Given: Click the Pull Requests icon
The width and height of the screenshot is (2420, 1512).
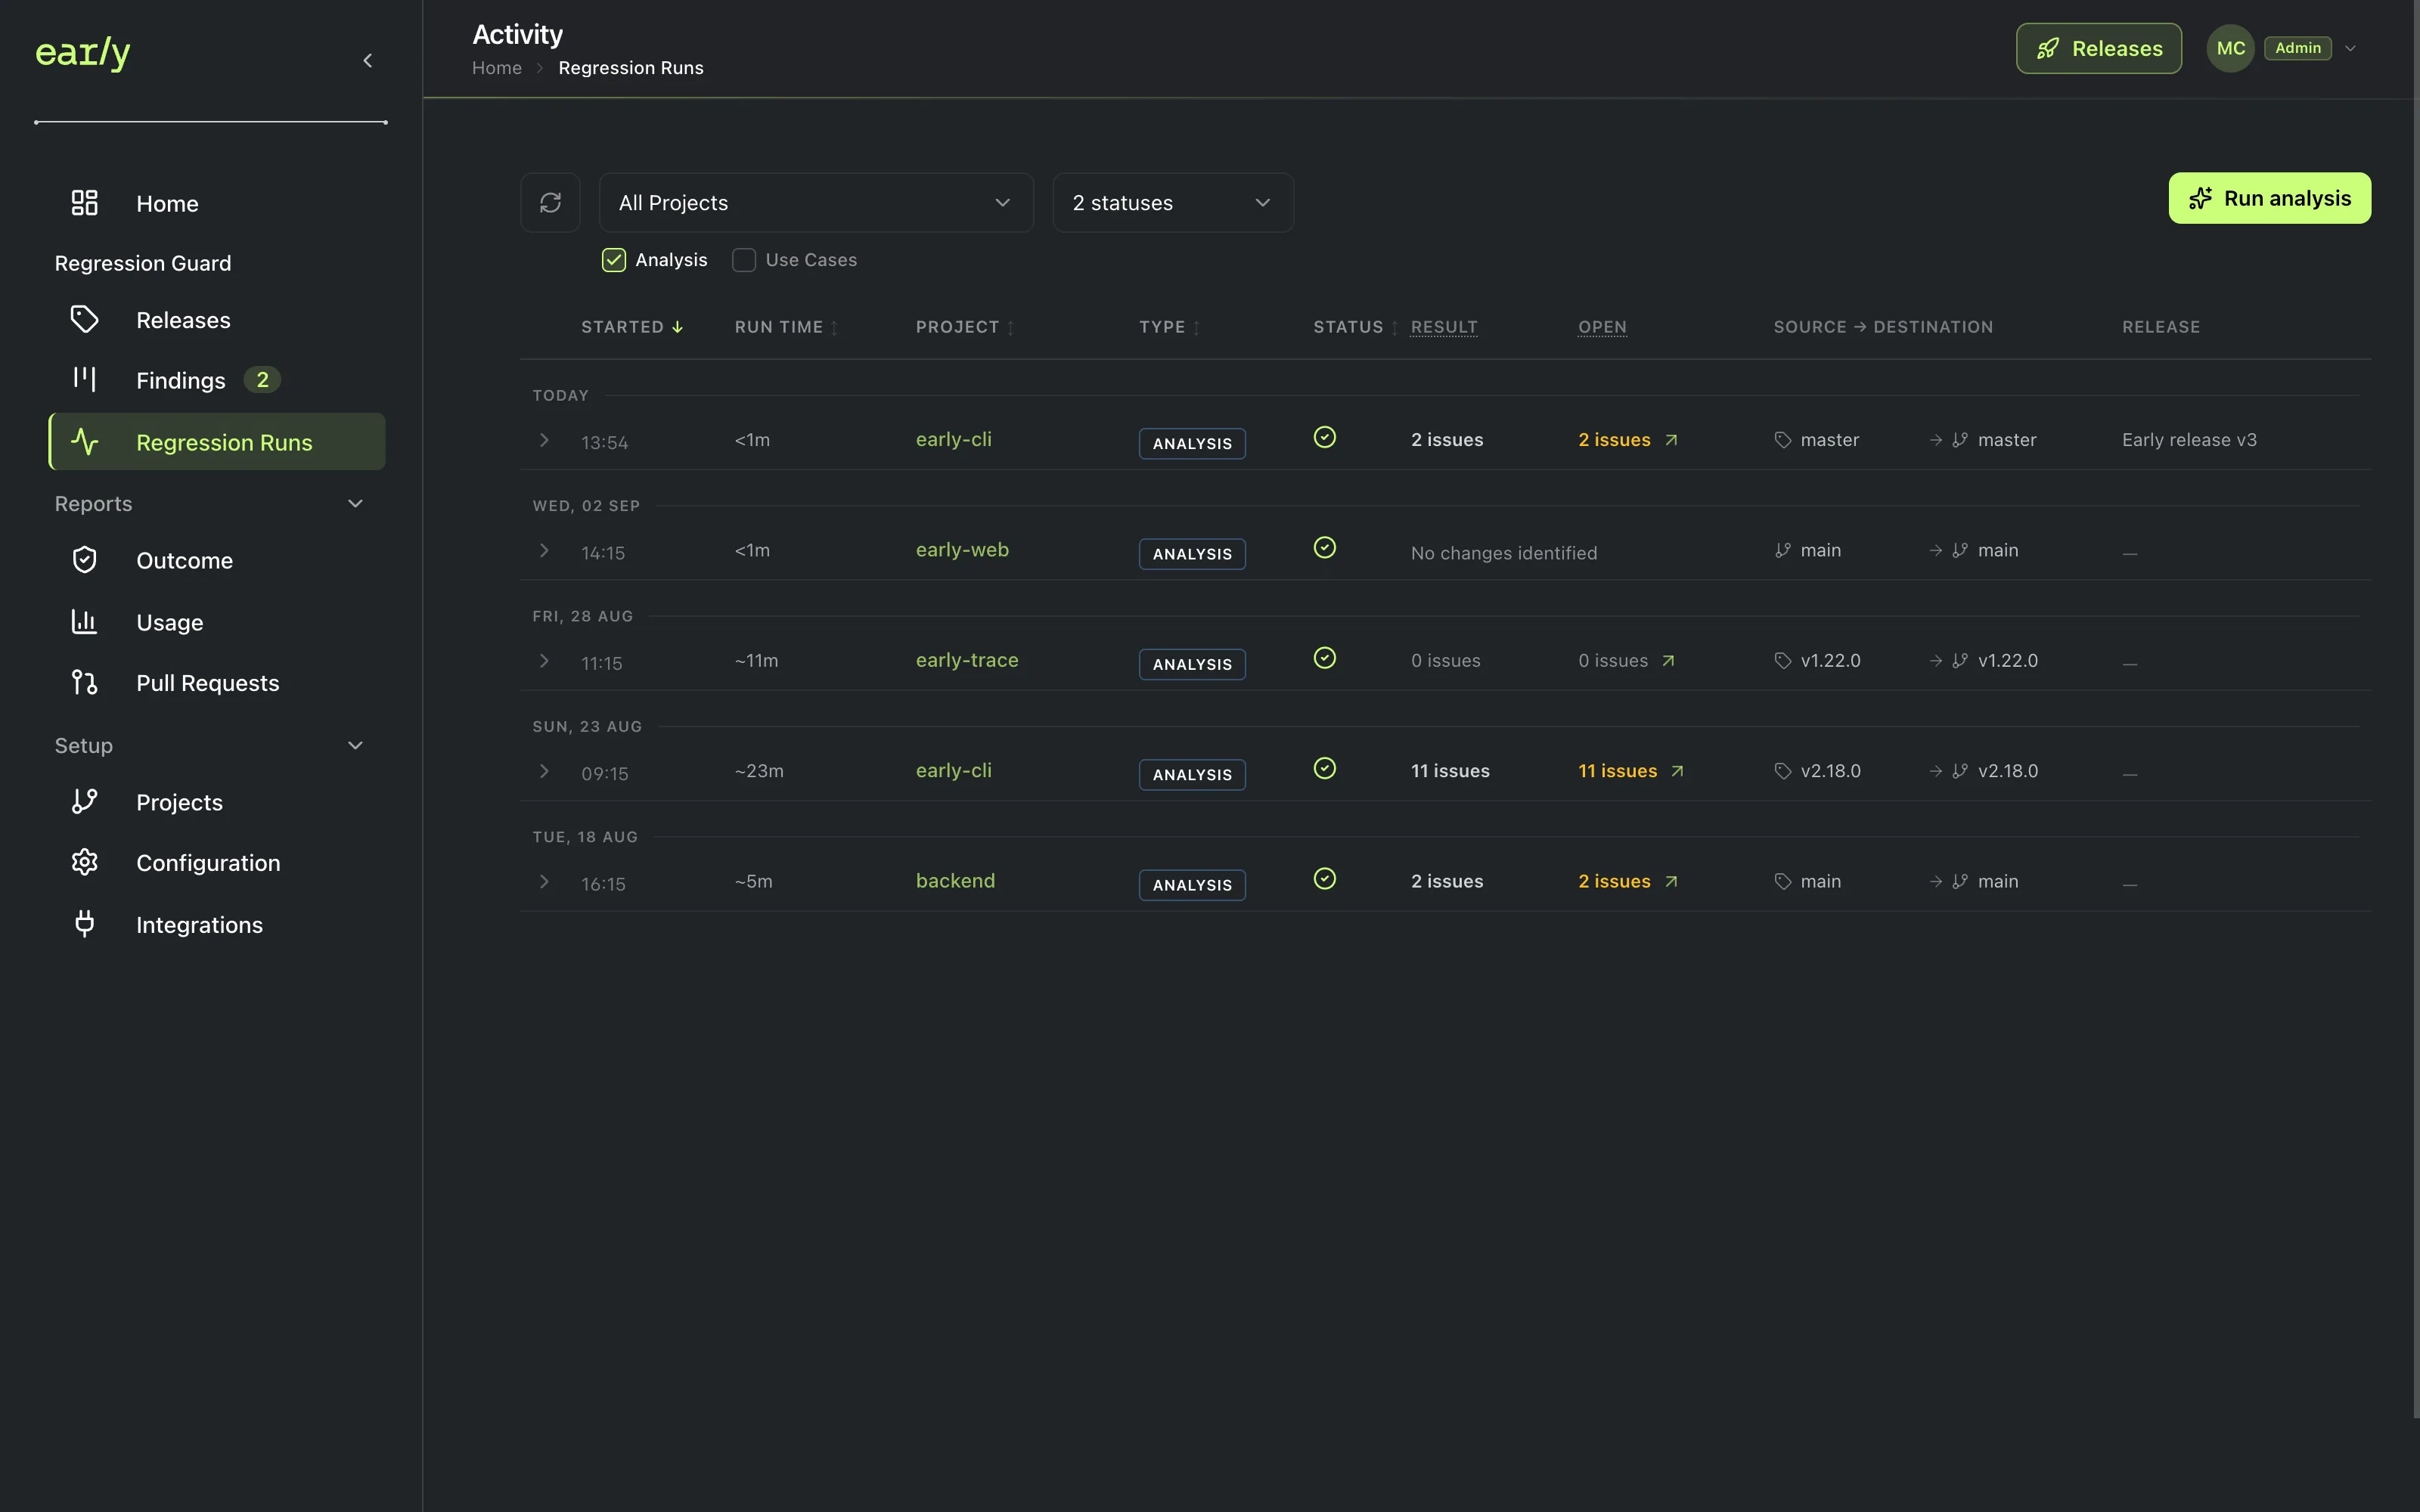Looking at the screenshot, I should point(85,682).
